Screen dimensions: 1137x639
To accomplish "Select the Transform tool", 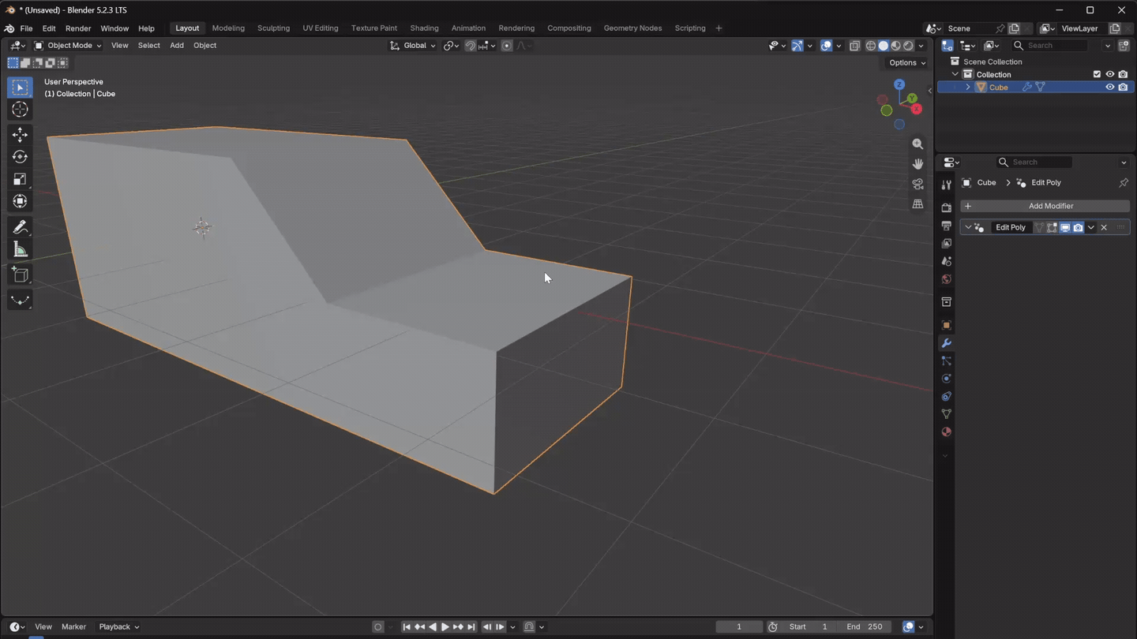I will pos(20,201).
